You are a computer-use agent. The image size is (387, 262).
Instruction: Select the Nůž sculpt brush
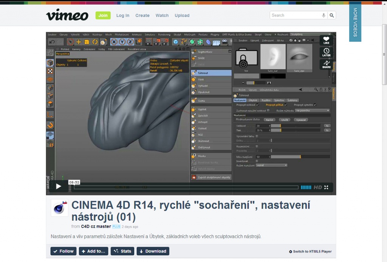point(211,134)
